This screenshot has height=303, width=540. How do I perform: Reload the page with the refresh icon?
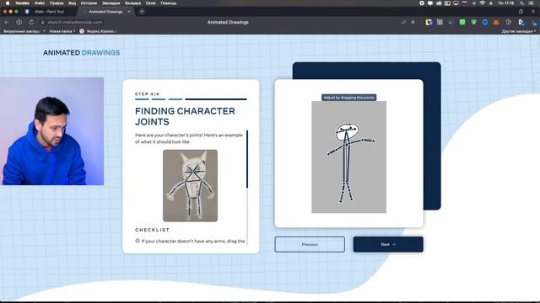pyautogui.click(x=31, y=23)
